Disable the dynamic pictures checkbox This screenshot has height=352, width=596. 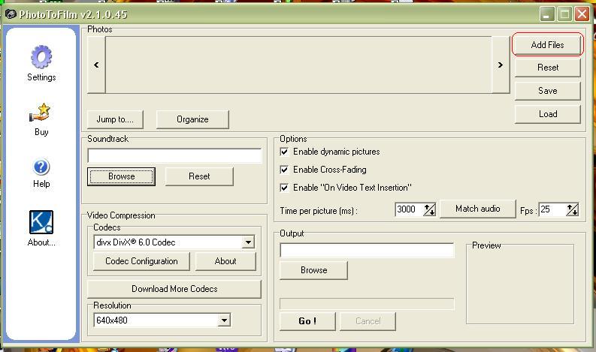point(284,152)
